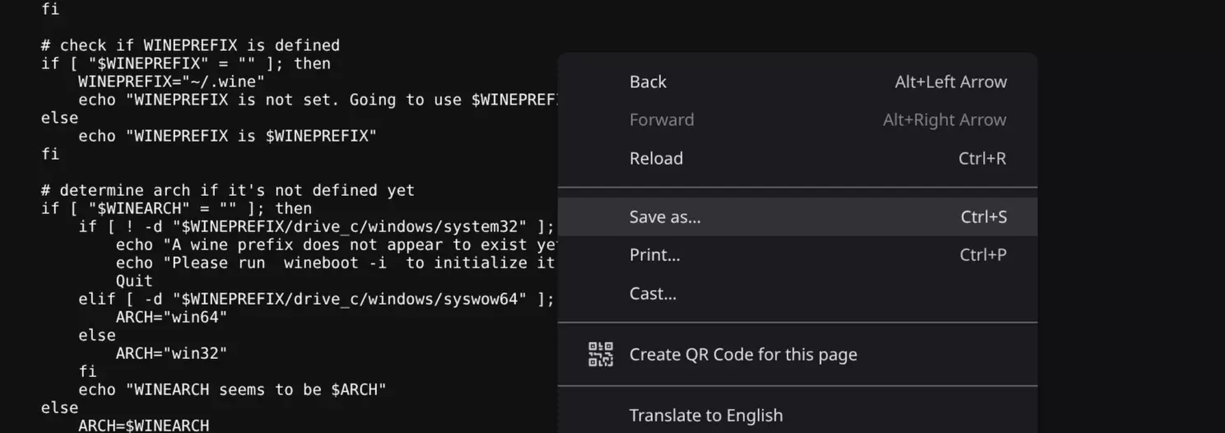Select Back in the context menu
The width and height of the screenshot is (1225, 433).
[x=648, y=81]
